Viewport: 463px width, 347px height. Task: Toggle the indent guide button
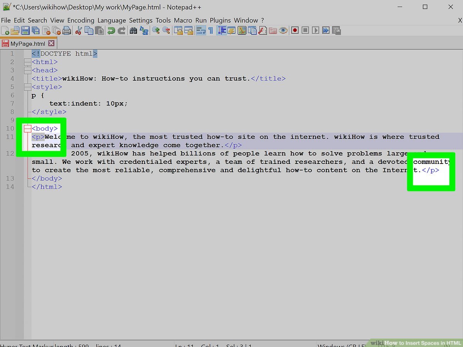pyautogui.click(x=221, y=30)
